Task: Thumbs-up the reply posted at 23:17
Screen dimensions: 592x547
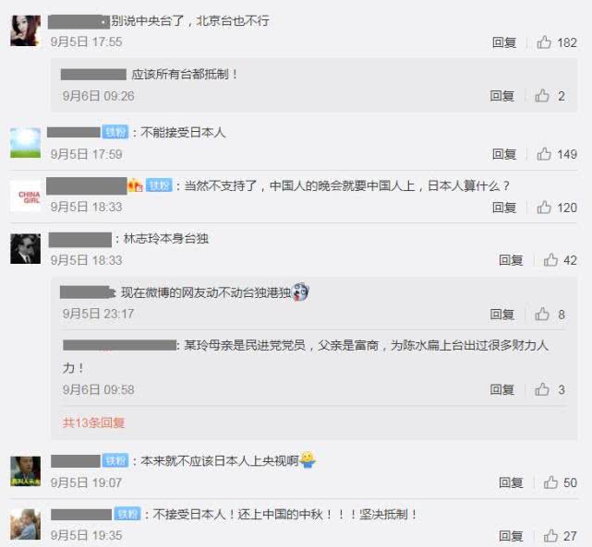Action: pyautogui.click(x=542, y=314)
